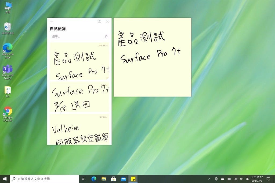The image size is (275, 183).
Task: Launch Microsoft Edge from desktop
Action: (x=8, y=51)
